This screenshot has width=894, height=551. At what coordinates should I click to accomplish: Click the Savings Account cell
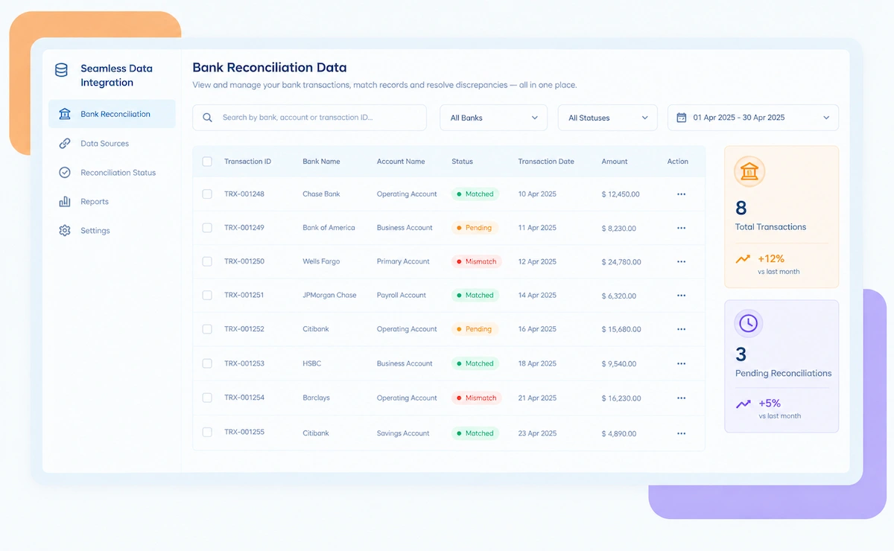pos(403,433)
